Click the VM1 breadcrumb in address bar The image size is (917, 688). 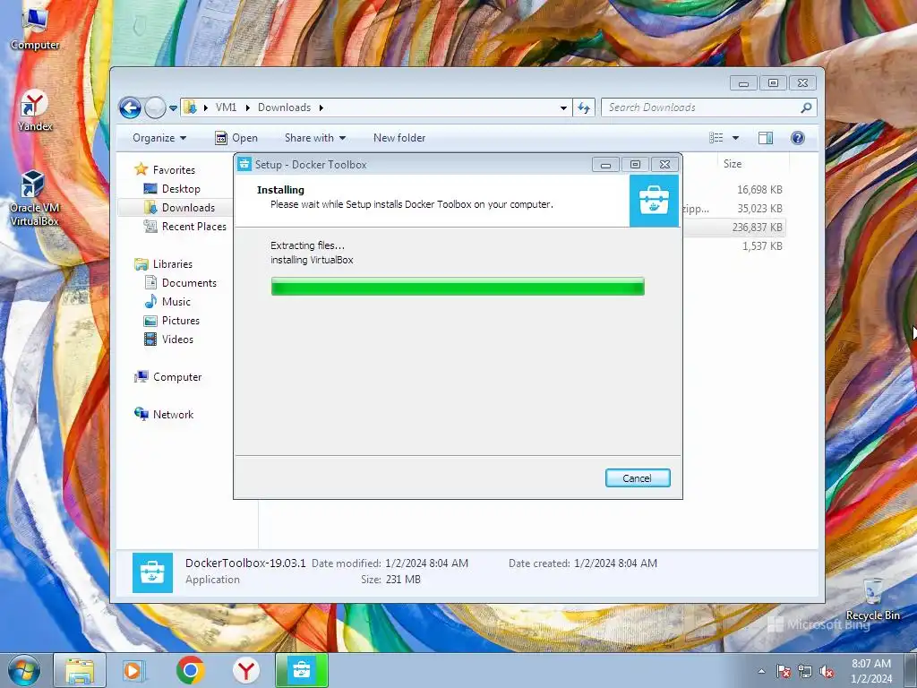point(226,107)
